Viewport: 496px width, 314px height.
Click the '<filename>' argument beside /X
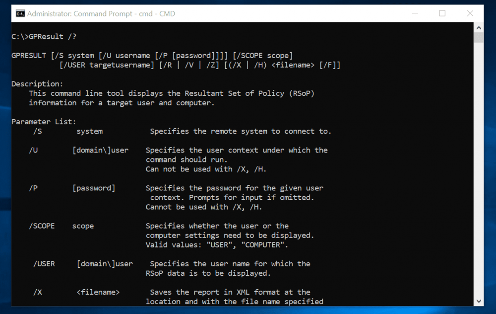pos(98,292)
